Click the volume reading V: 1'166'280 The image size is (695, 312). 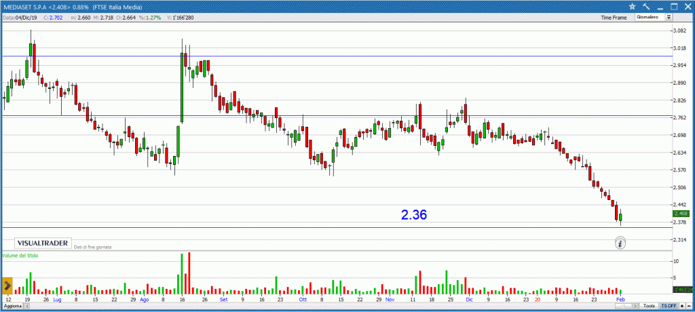179,18
